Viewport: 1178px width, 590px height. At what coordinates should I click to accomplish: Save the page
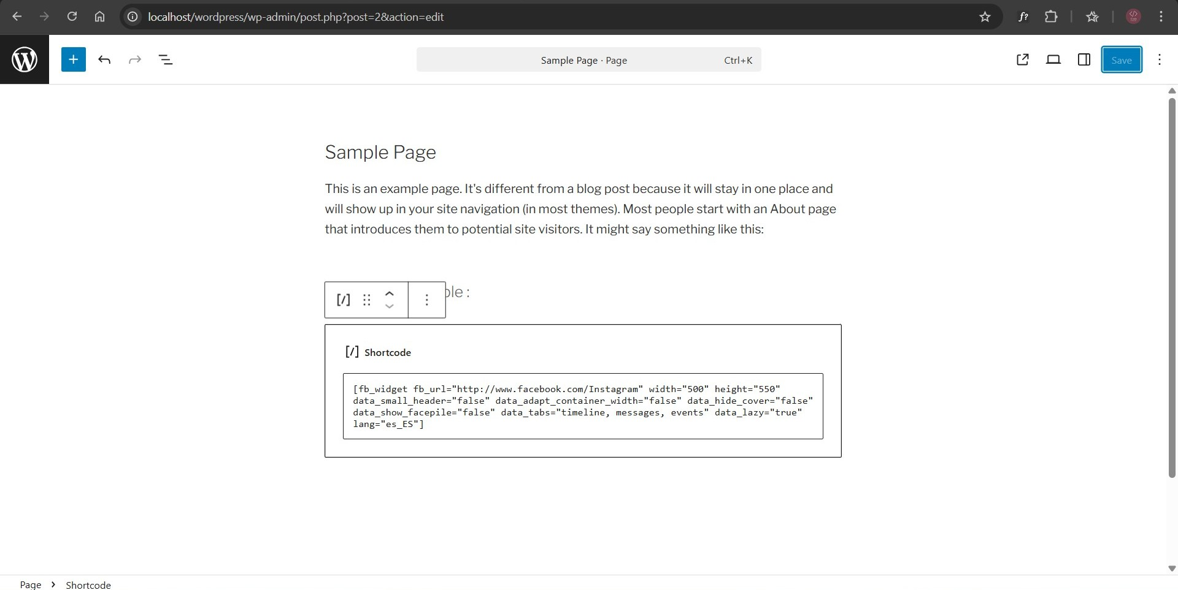click(1121, 59)
